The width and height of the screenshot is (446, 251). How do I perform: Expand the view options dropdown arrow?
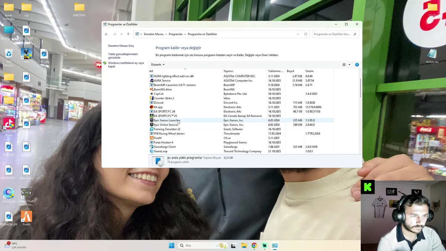point(349,64)
